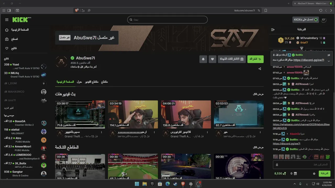This screenshot has width=335, height=188.
Task: Open the 04:06:21 video thumbnail
Action: coord(186,114)
